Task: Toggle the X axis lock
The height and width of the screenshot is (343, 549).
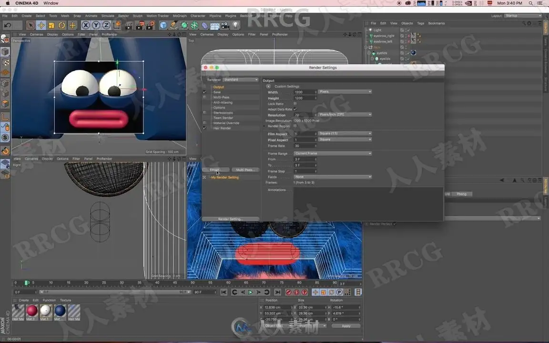Action: (x=85, y=25)
